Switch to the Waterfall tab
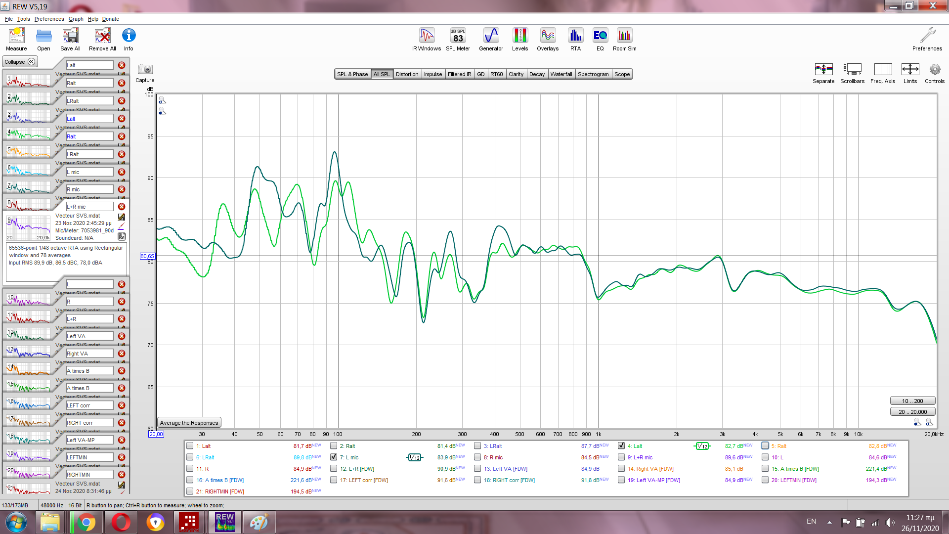 [561, 74]
